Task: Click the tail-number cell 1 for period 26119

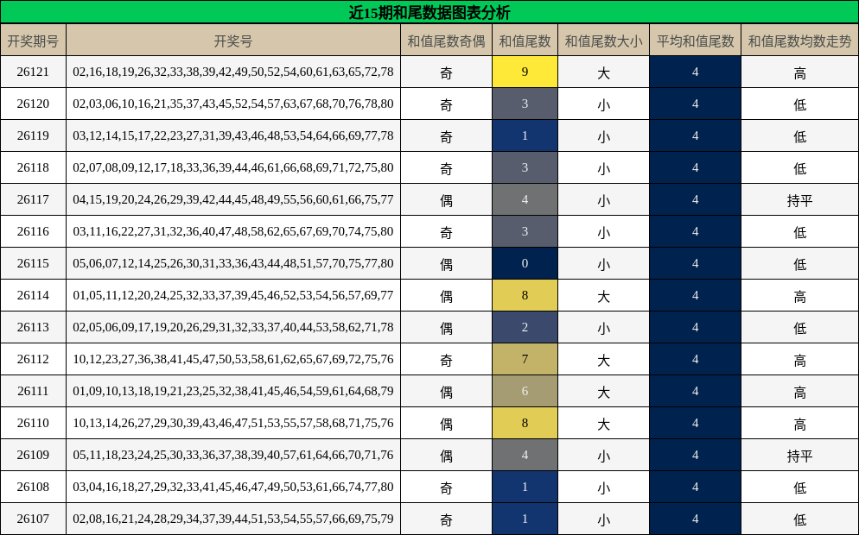Action: (x=525, y=135)
